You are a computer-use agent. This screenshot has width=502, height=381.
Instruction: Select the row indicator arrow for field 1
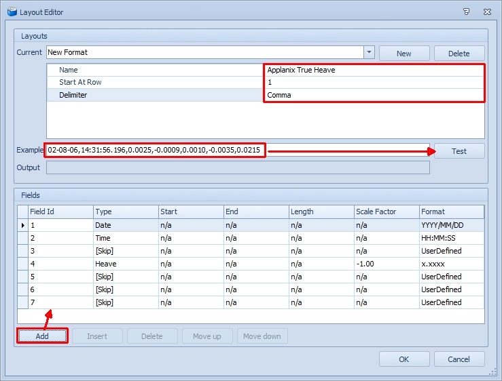(22, 225)
